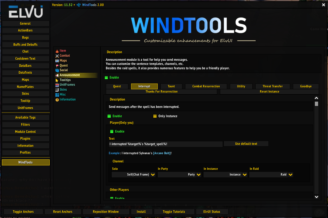
Task: Click the interrupt message Text input field
Action: pyautogui.click(x=166, y=144)
